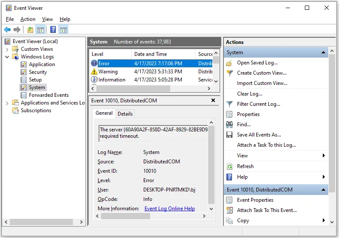
Task: Open the Setup log
Action: [35, 80]
